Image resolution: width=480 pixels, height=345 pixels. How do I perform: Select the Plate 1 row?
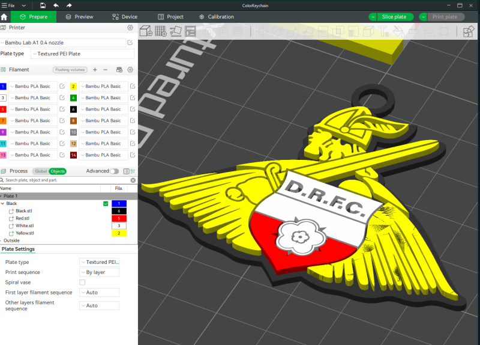coord(68,196)
